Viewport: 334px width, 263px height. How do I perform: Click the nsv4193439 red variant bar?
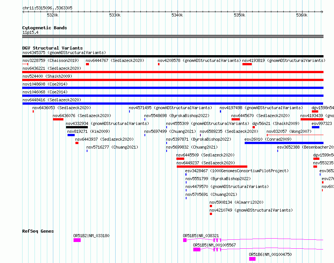[312, 119]
